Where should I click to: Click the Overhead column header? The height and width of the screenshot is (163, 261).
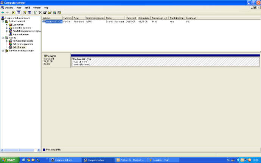click(x=191, y=18)
